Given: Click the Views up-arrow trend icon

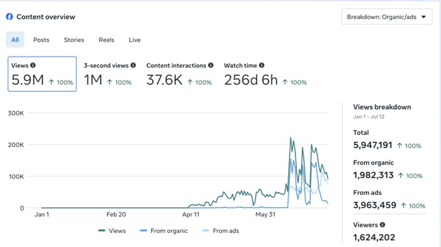Looking at the screenshot, I should tap(51, 82).
